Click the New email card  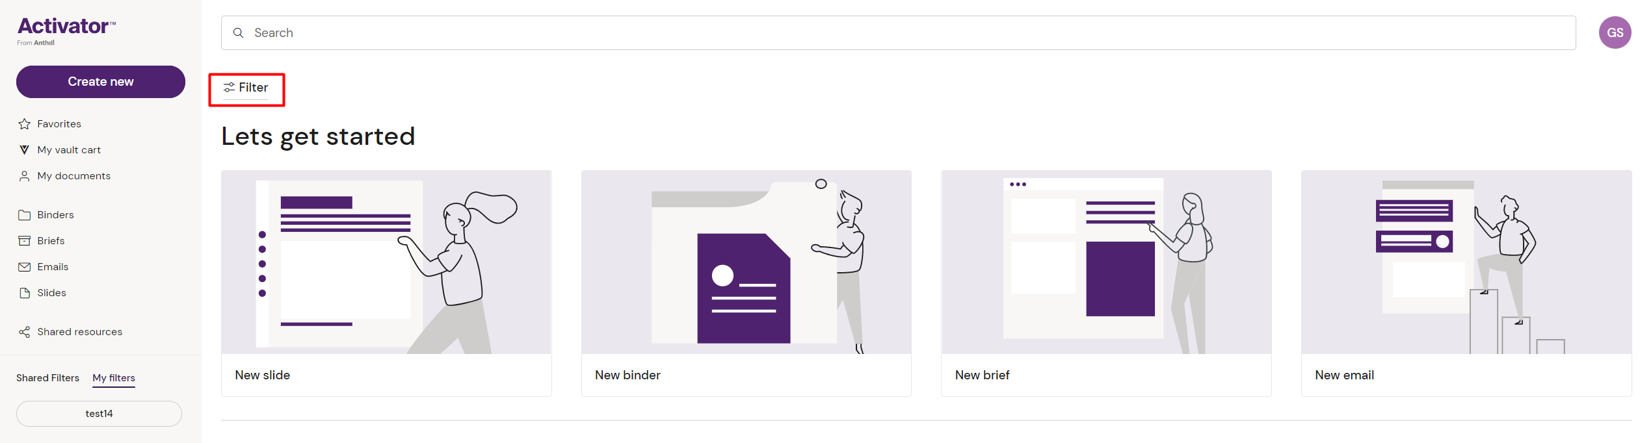coord(1466,283)
